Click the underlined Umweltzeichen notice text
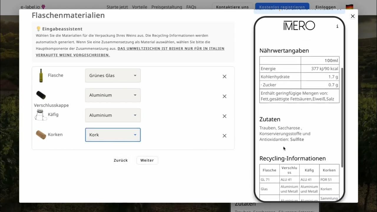The image size is (377, 212). (130, 52)
